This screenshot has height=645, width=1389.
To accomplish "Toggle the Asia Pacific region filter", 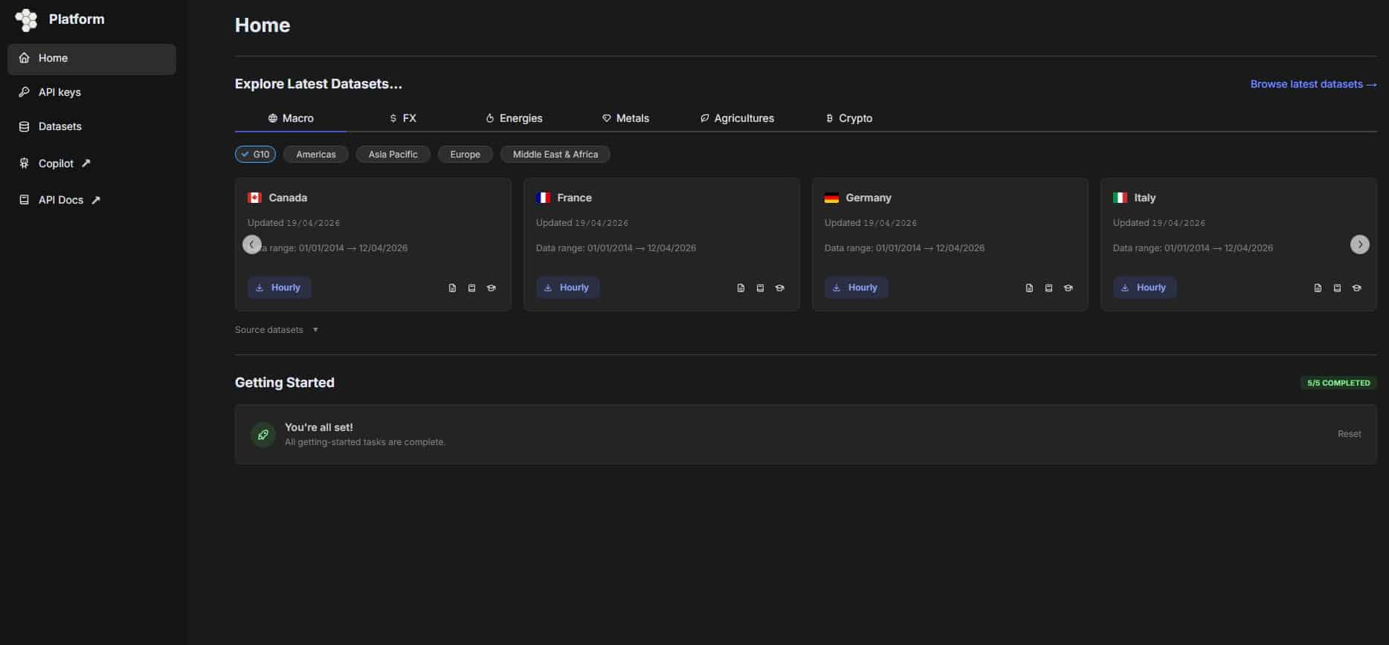I will [x=393, y=155].
